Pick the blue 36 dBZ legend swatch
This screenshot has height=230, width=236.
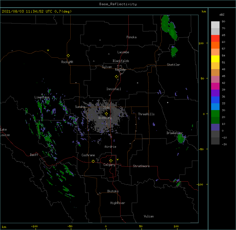click(215, 100)
